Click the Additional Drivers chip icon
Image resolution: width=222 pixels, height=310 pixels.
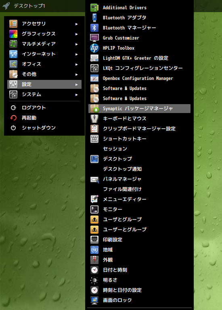(94, 8)
